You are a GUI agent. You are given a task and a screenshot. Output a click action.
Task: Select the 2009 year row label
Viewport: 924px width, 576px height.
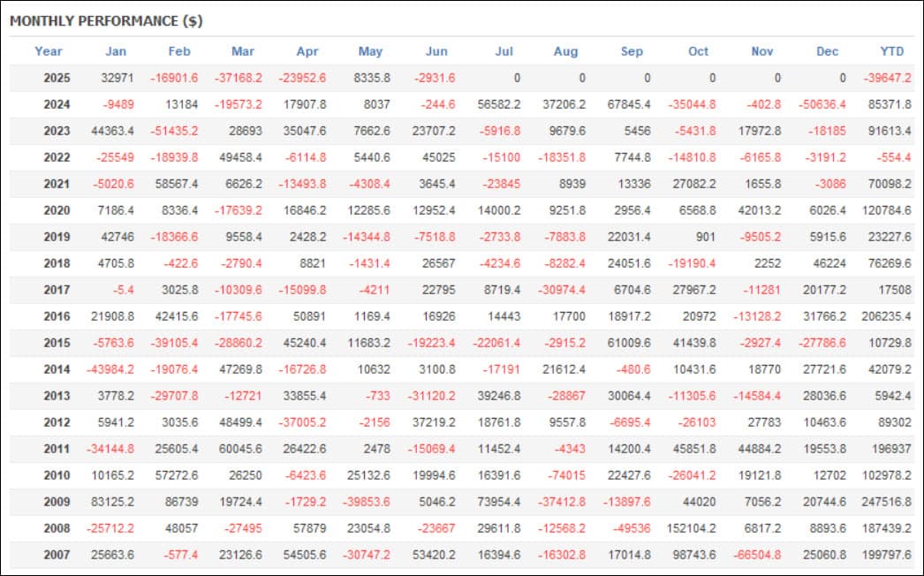pos(57,503)
